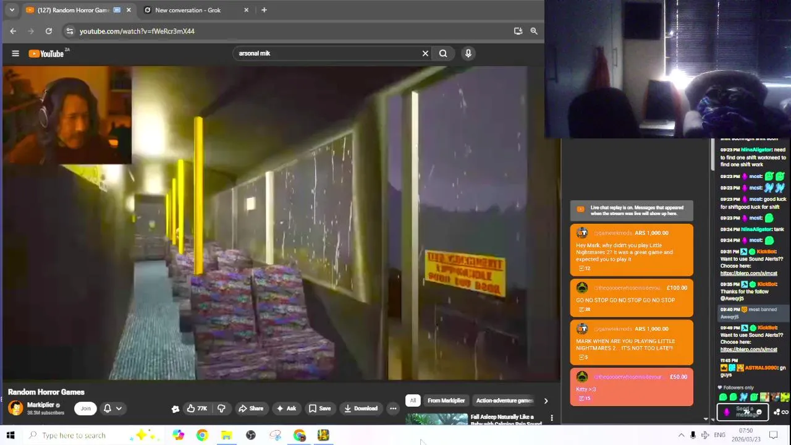Click the browser forward arrow

tap(31, 31)
